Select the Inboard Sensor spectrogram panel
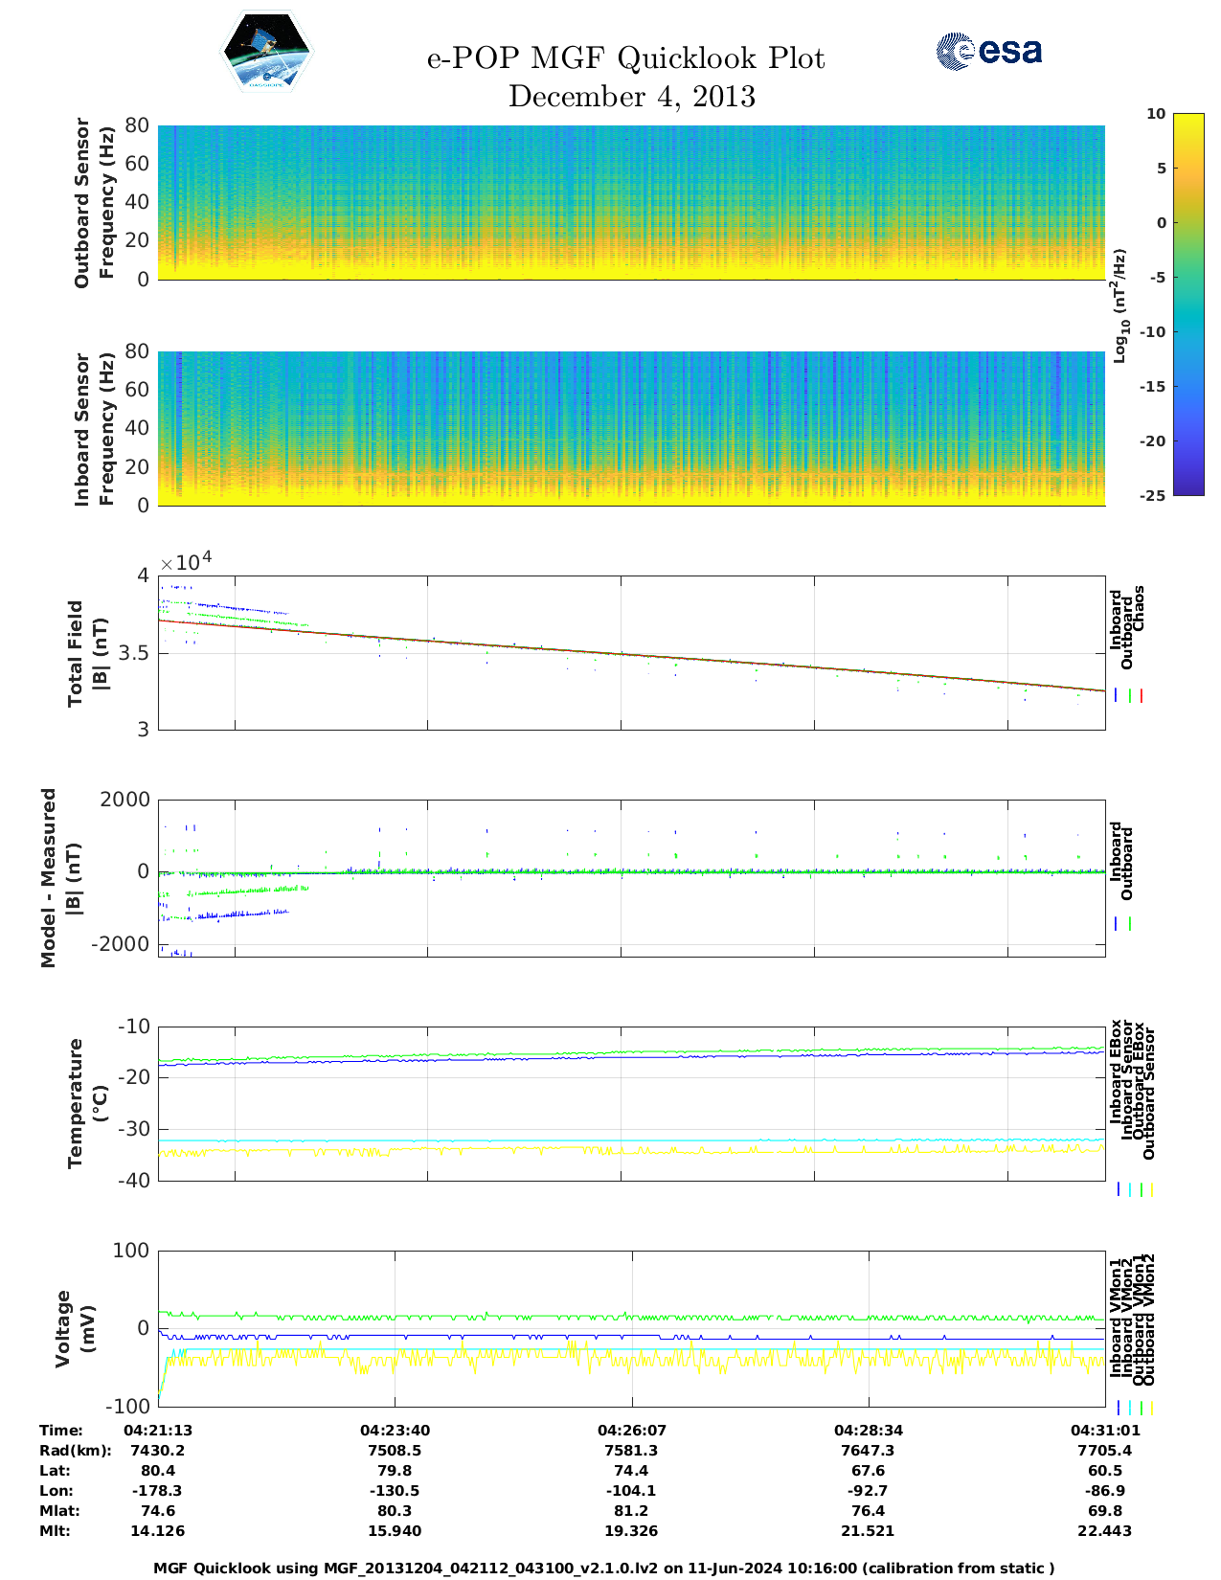1221x1580 pixels. point(631,428)
